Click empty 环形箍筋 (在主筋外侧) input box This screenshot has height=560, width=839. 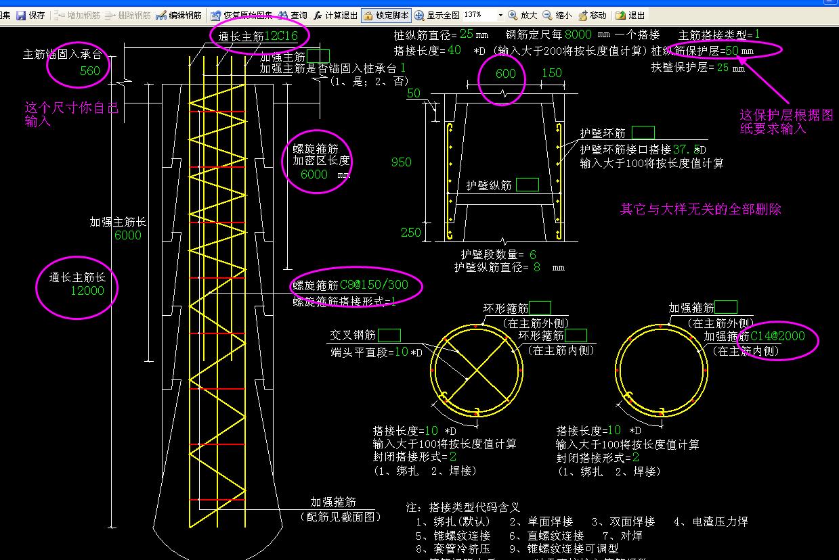(x=540, y=308)
